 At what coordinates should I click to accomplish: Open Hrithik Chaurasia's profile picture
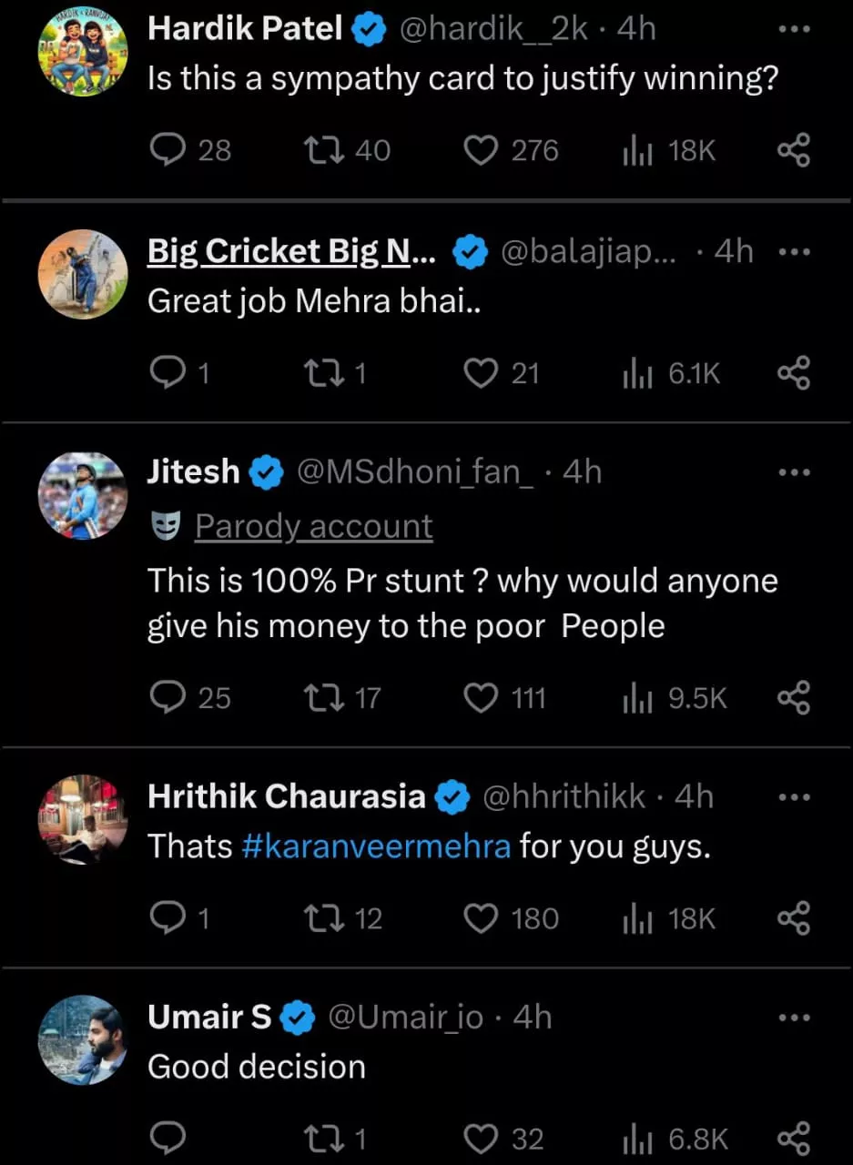coord(83,819)
